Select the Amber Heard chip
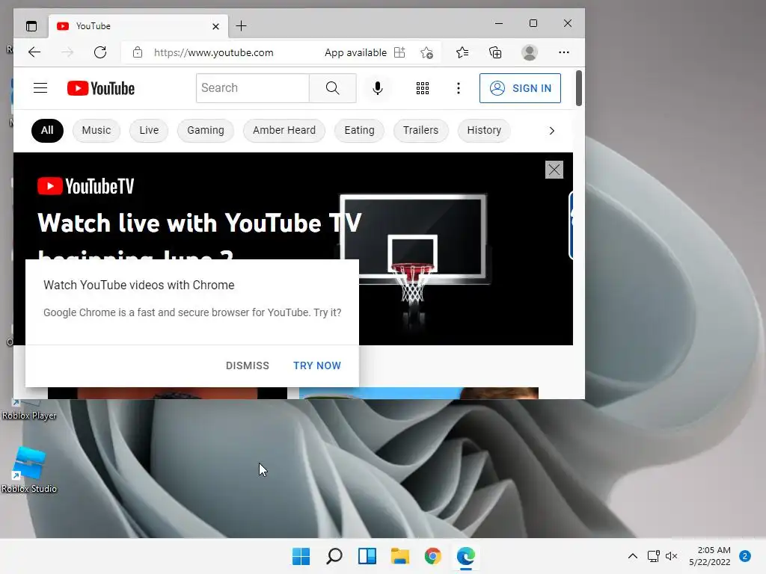766x574 pixels. tap(284, 130)
